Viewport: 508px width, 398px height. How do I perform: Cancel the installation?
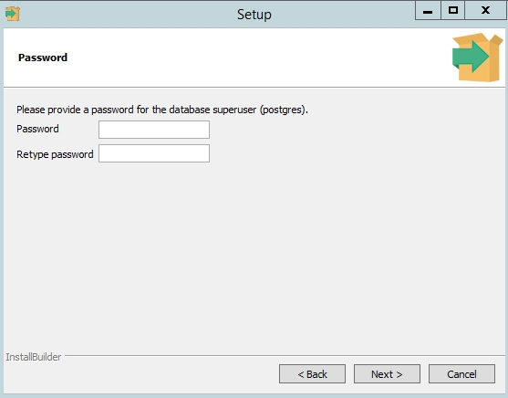(x=461, y=373)
